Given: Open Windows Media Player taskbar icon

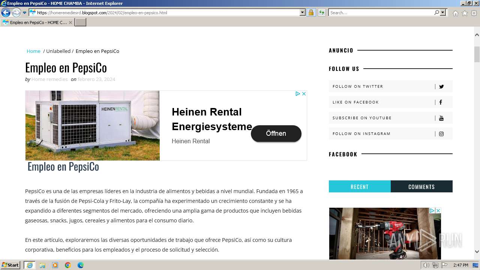Looking at the screenshot, I should click(x=55, y=265).
